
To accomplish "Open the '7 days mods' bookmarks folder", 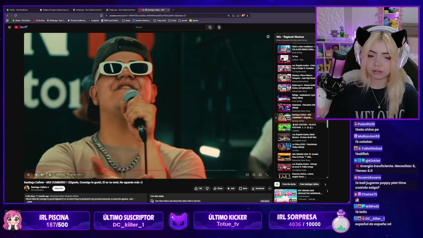I will tap(160, 20).
